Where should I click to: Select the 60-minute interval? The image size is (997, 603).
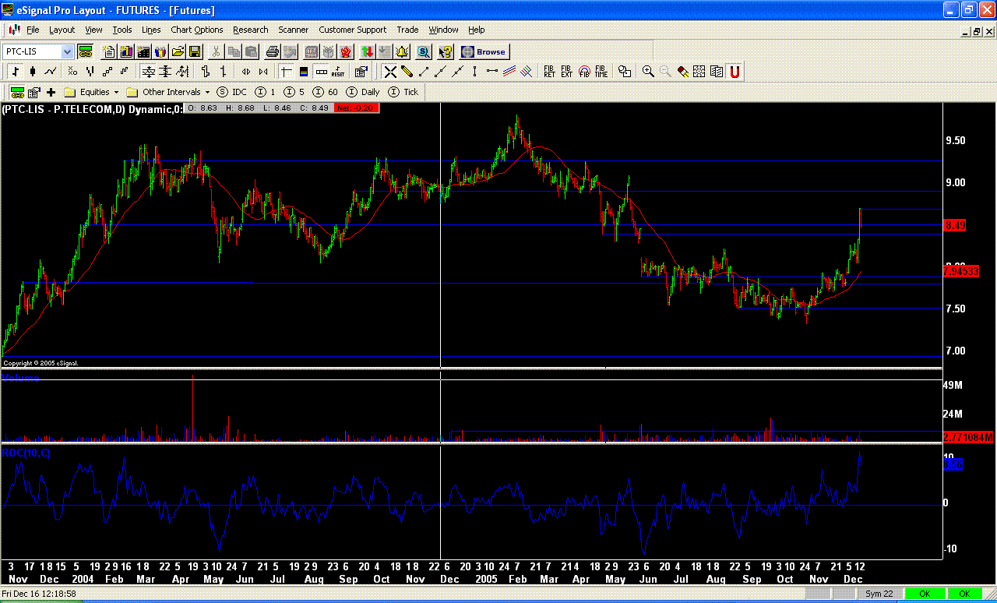pos(327,91)
